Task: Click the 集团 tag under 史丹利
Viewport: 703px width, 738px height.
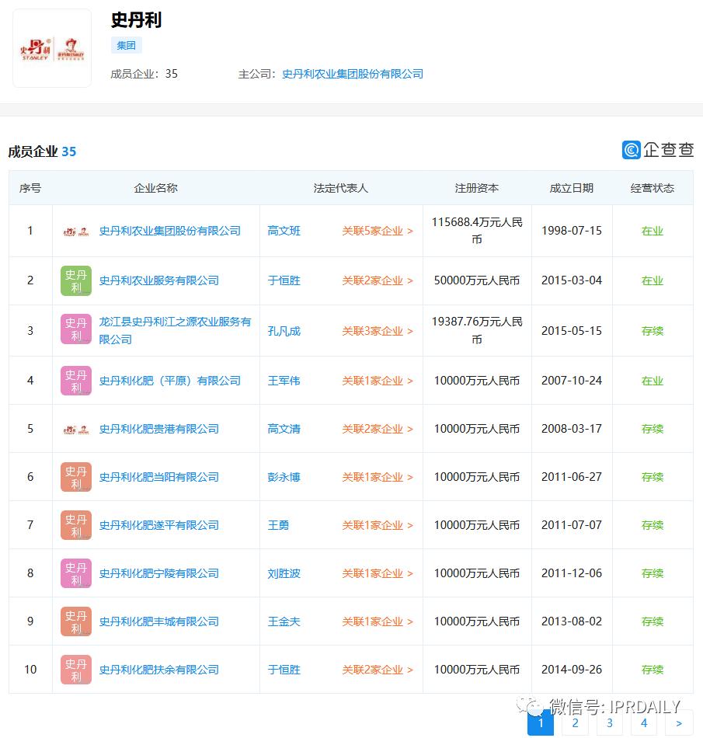Action: point(126,45)
